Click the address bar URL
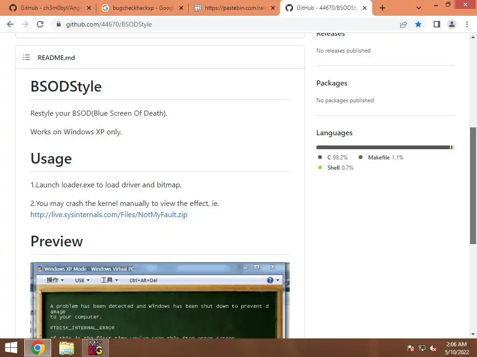The width and height of the screenshot is (477, 357). 109,24
